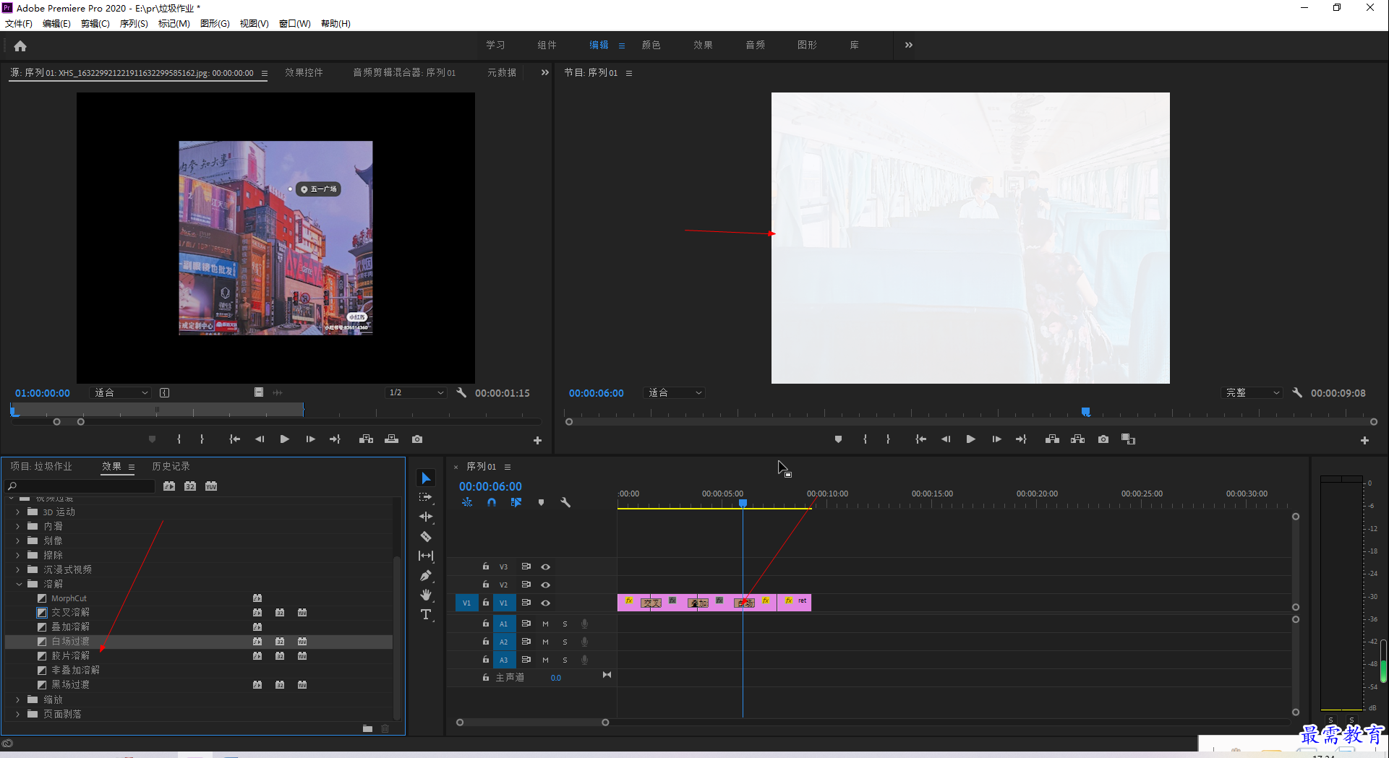Click Effects panel search field
The height and width of the screenshot is (758, 1389).
click(x=80, y=486)
